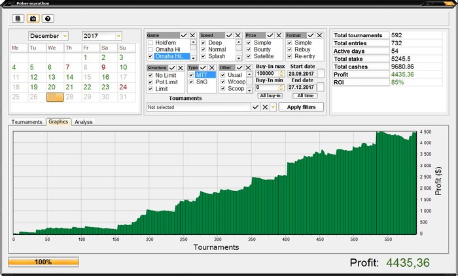
Task: Select highlighted December 27 calendar day
Action: 55,97
